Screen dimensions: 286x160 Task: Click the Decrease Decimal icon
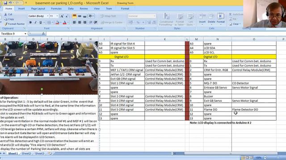click(154, 23)
